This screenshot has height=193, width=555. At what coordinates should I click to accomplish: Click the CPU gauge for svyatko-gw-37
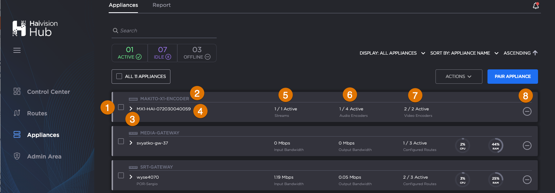click(463, 146)
